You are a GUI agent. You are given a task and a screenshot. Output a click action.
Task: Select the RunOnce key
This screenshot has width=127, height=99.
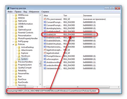tap(22, 79)
